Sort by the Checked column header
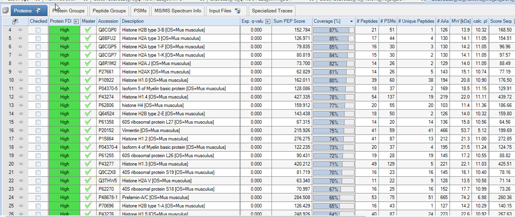 click(39, 21)
